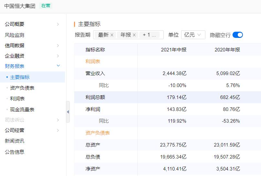Select the 净利润 row label

click(93, 109)
